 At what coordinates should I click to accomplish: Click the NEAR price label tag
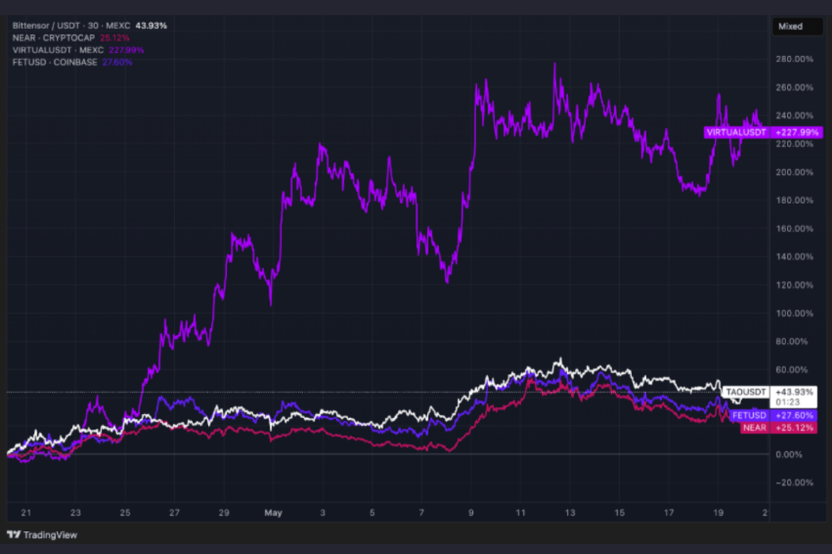tap(755, 428)
